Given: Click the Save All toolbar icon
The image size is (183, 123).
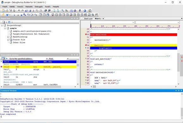Looking at the screenshot, I should (x=14, y=11).
